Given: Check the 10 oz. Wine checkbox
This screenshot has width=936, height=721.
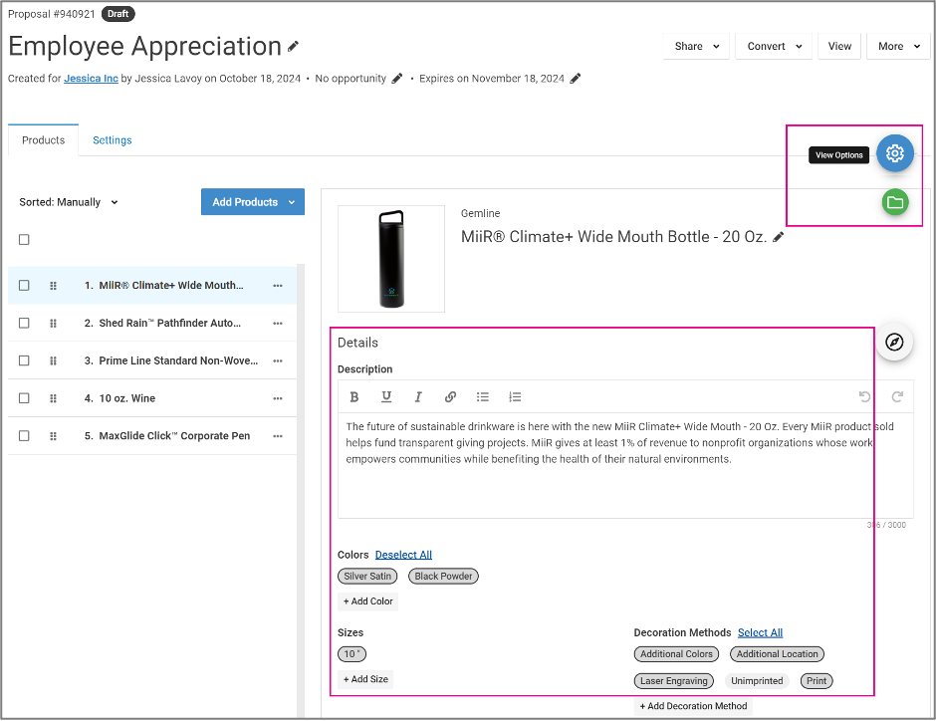Looking at the screenshot, I should (x=24, y=398).
